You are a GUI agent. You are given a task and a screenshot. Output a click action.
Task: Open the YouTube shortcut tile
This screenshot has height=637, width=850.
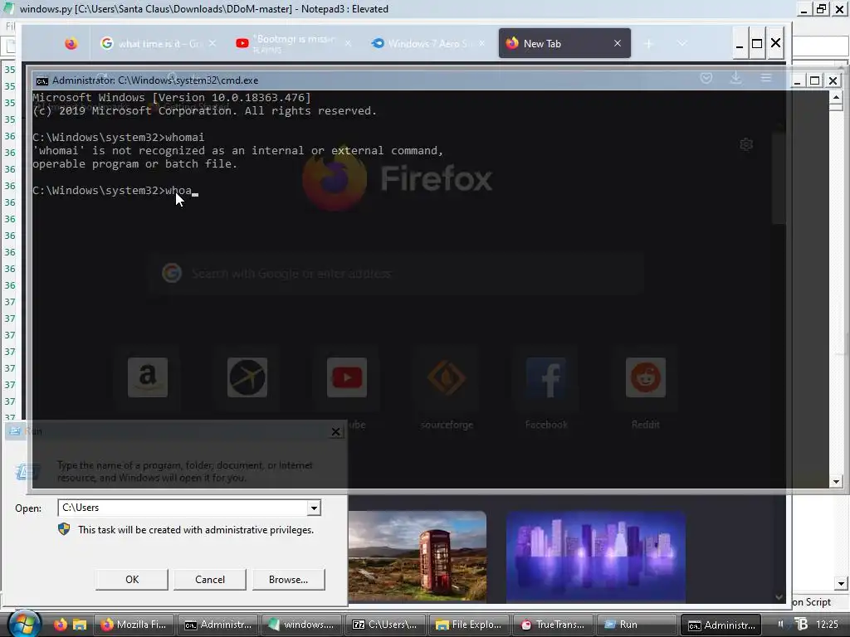click(347, 377)
